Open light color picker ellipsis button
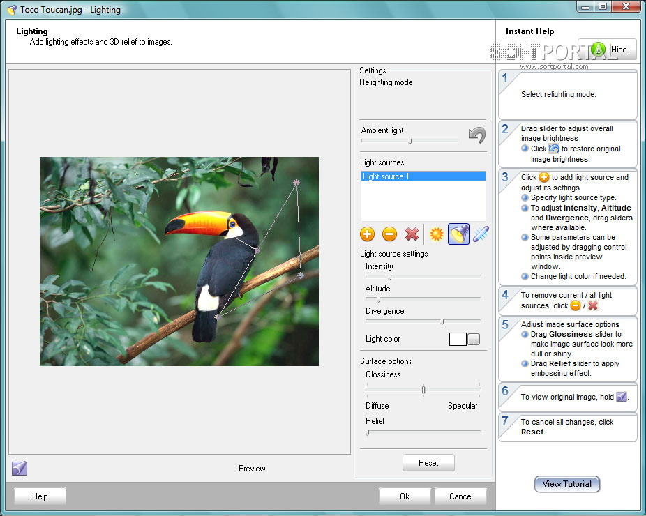646x516 pixels. coord(474,340)
